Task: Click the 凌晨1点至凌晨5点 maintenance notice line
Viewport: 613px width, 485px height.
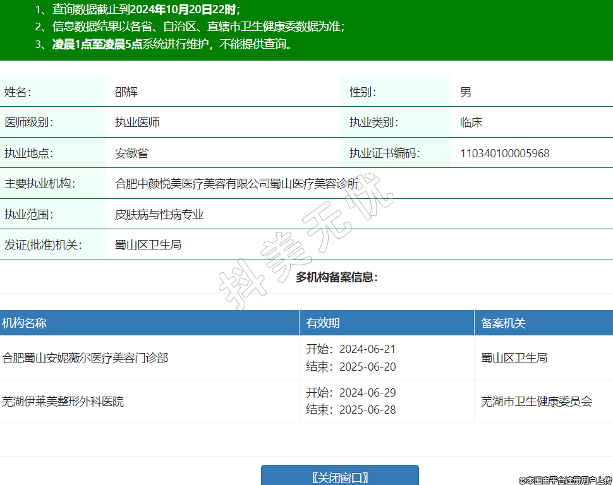Action: coord(97,44)
